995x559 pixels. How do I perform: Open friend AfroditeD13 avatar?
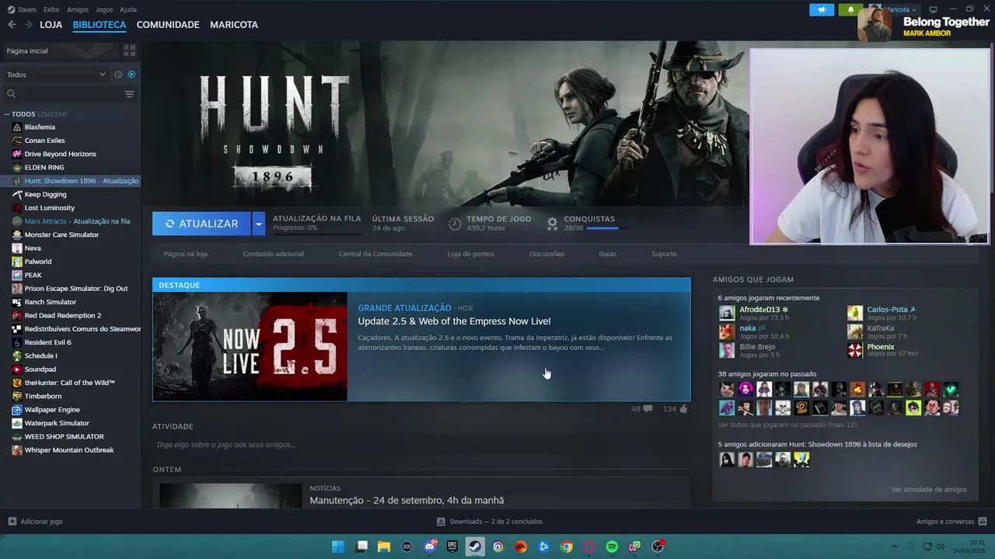pyautogui.click(x=727, y=313)
